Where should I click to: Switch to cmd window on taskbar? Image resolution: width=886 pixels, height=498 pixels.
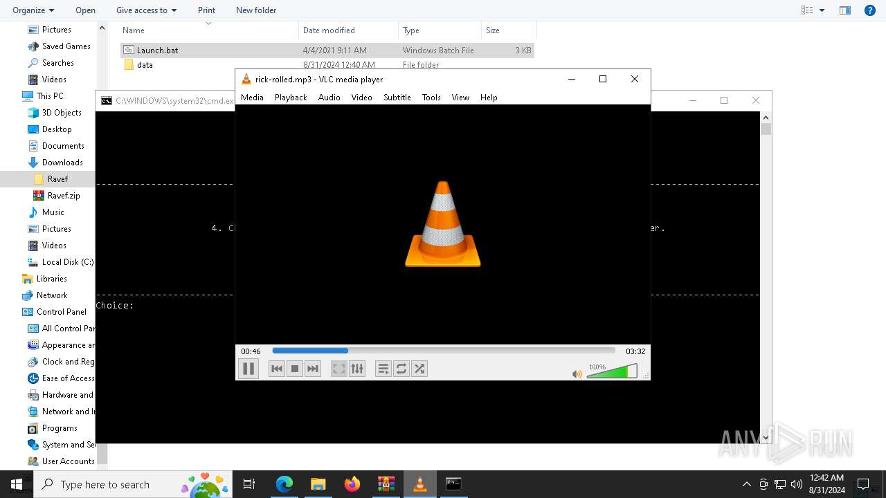(x=453, y=484)
